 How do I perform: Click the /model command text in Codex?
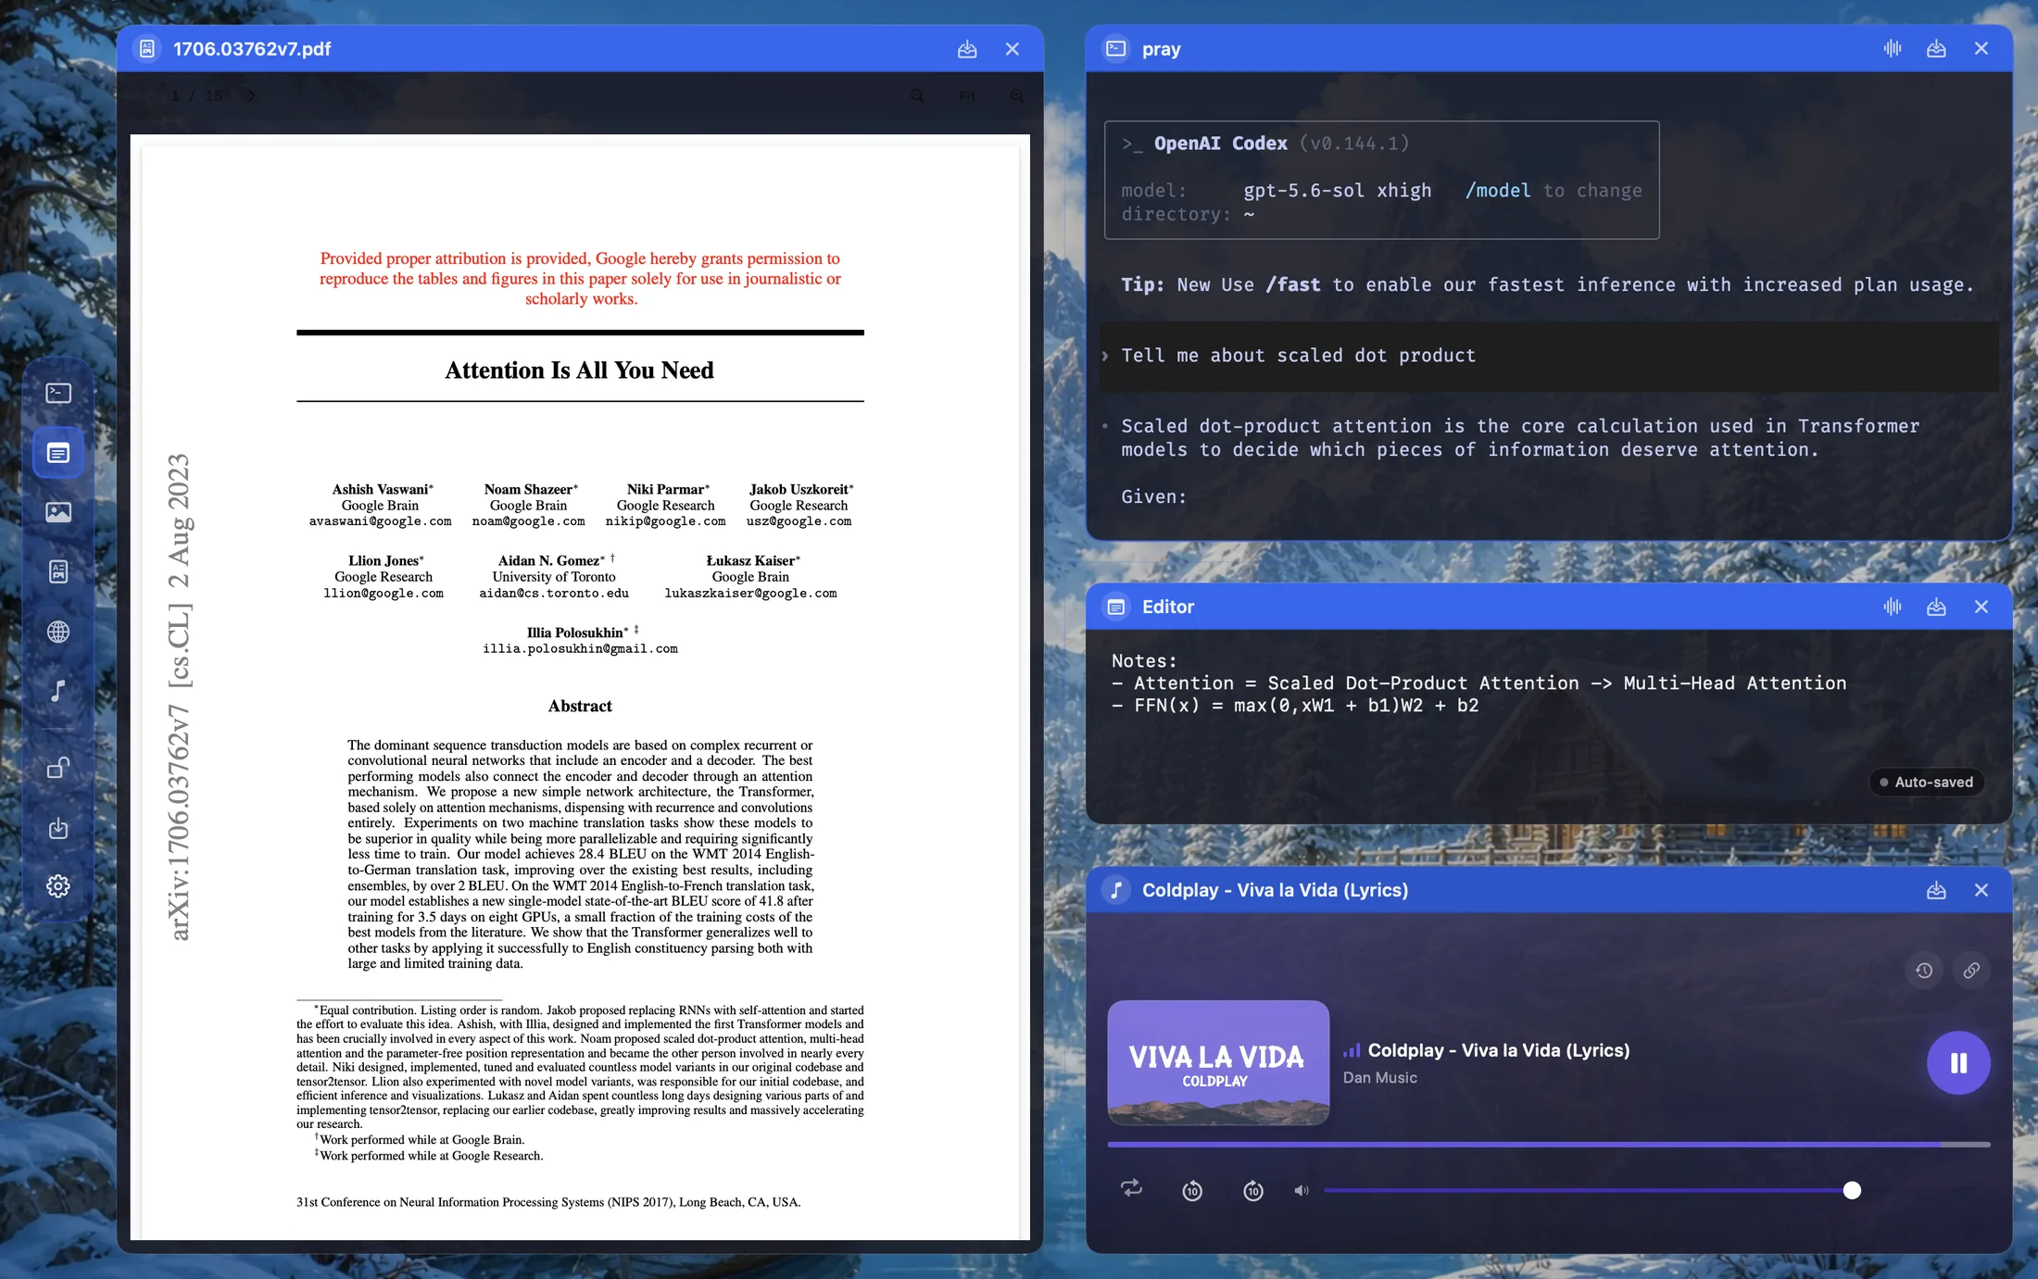(1497, 191)
